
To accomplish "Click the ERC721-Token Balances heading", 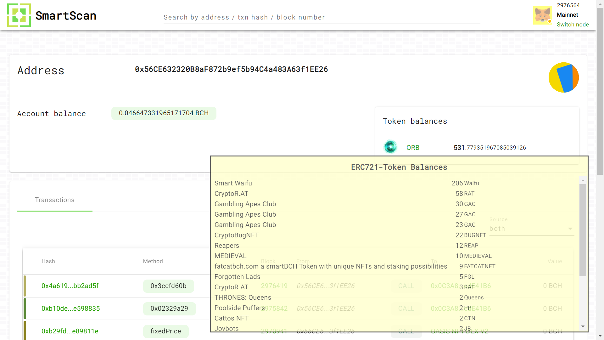I will 399,167.
